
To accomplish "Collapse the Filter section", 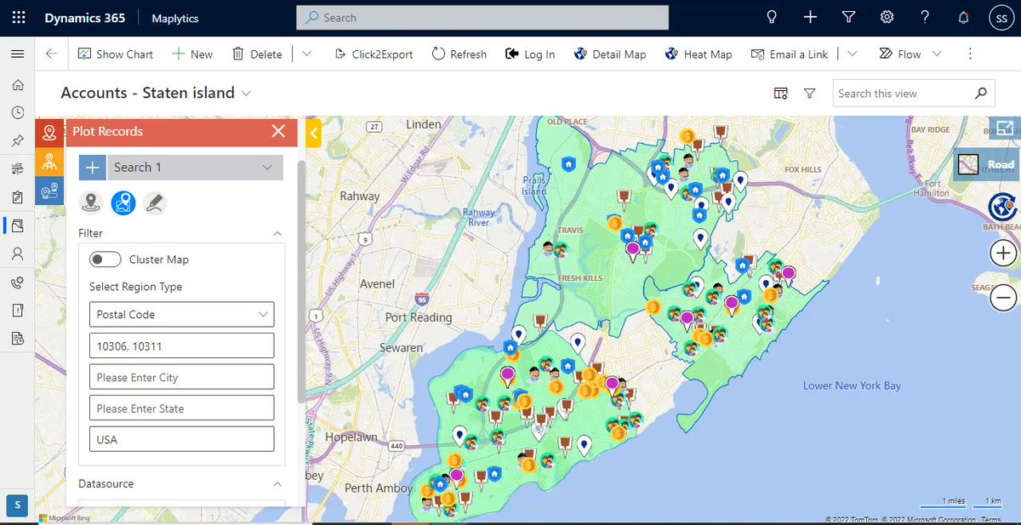I will [277, 233].
